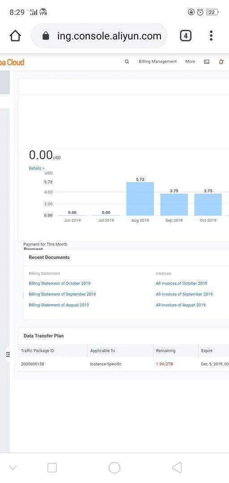Open the More menu in the header
Image resolution: width=229 pixels, height=483 pixels.
[190, 62]
